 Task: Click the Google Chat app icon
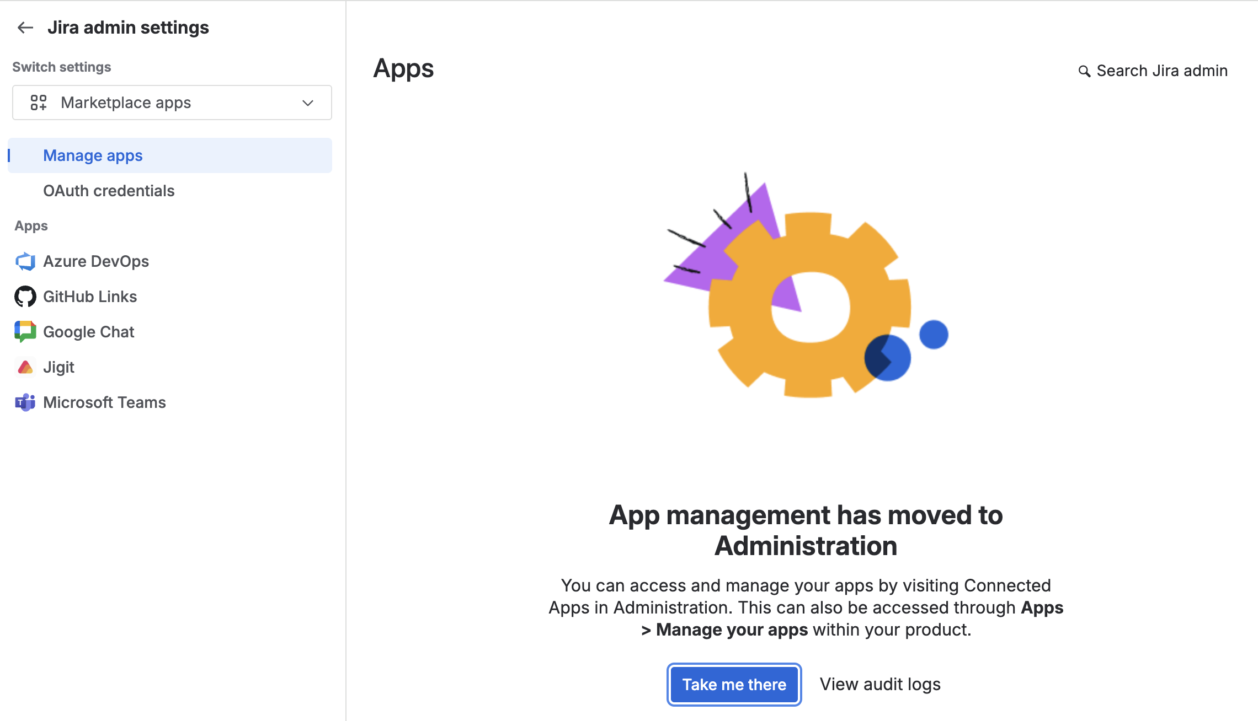click(x=25, y=332)
